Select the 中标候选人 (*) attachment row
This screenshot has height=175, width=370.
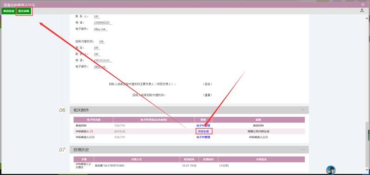coord(189,131)
